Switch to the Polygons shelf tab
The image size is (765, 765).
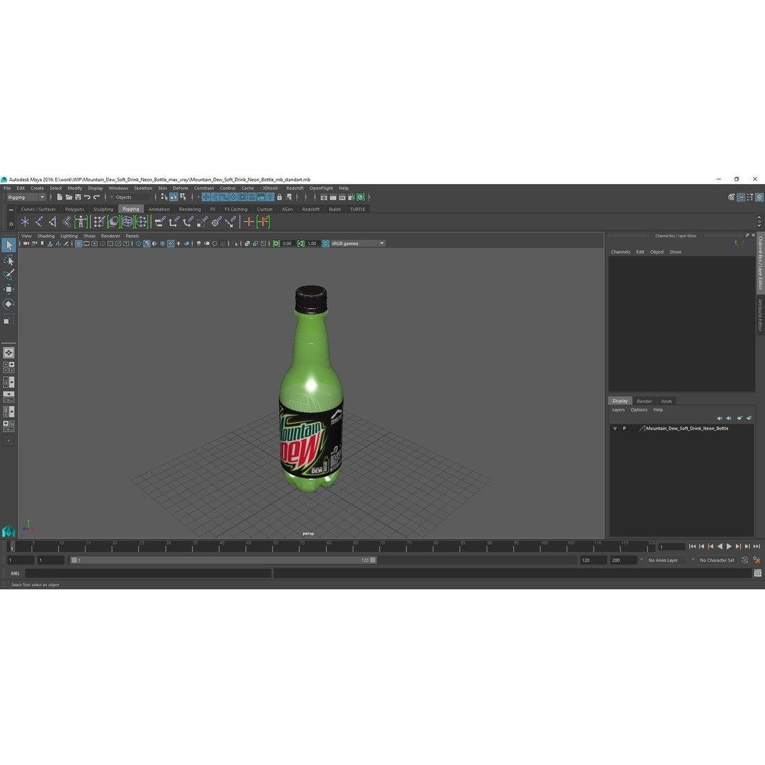coord(74,209)
